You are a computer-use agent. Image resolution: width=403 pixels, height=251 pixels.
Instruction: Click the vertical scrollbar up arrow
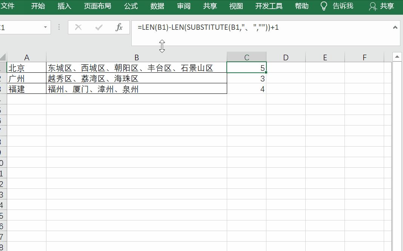tap(397, 57)
